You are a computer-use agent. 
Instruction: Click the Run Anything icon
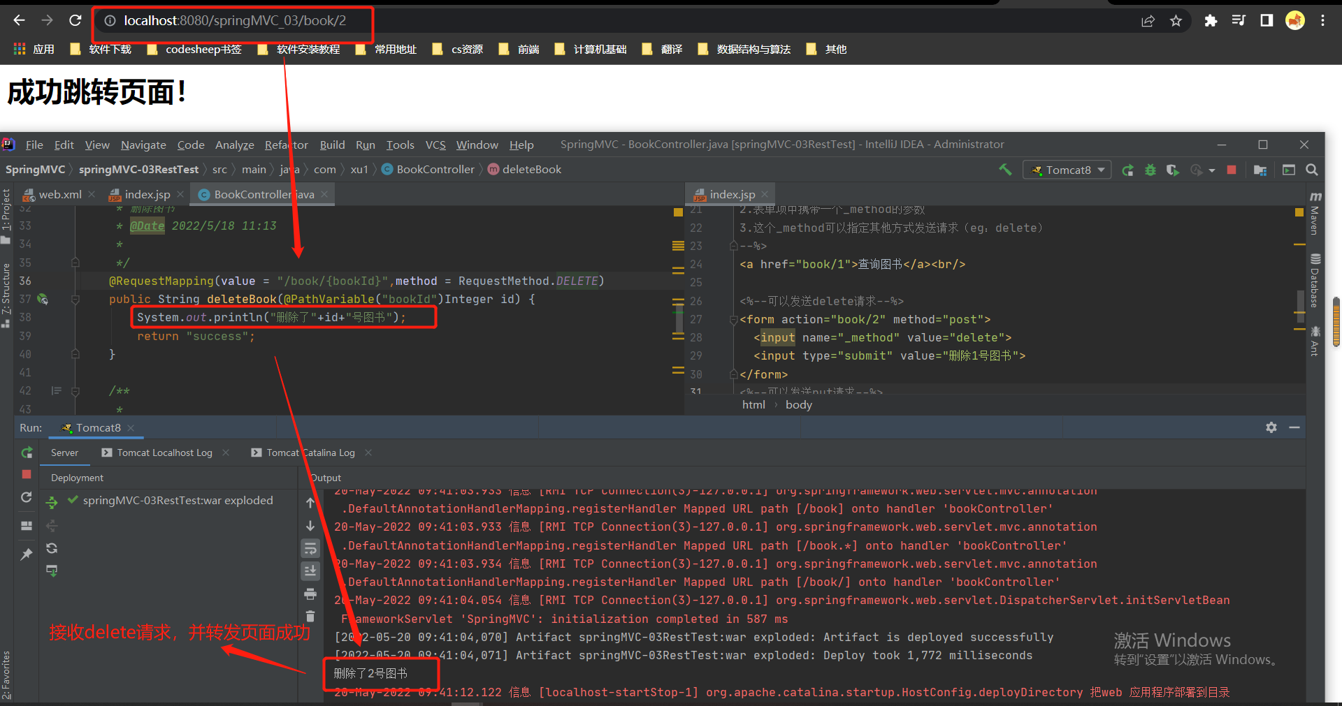point(1289,170)
